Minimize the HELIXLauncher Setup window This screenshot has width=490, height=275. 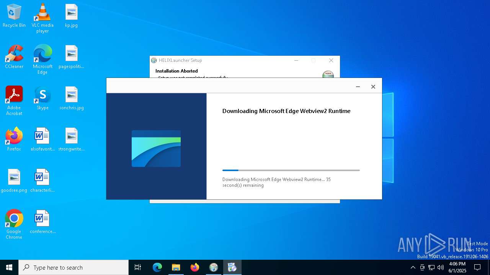296,60
